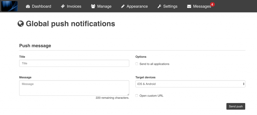Click inside the Message text area
The width and height of the screenshot is (257, 115).
tap(74, 88)
